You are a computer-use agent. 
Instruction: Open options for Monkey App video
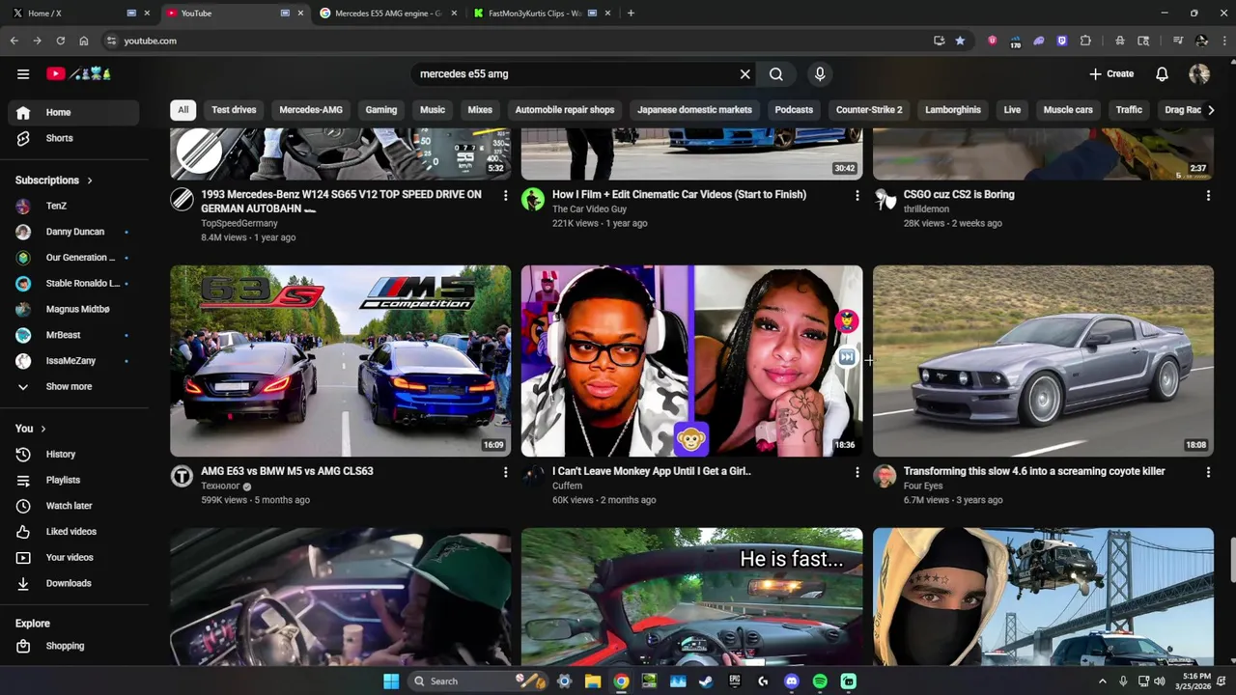click(857, 472)
